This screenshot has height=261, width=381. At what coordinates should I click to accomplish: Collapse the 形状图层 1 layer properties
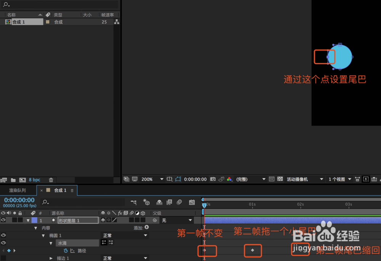coord(28,221)
